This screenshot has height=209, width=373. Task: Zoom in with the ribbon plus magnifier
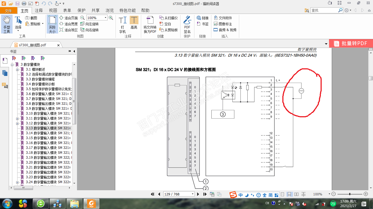111,18
